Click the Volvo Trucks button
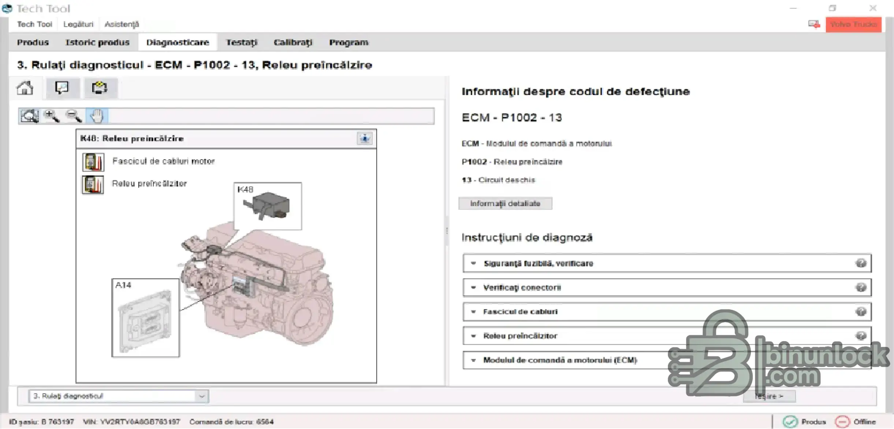Viewport: 894px width, 429px height. tap(853, 24)
